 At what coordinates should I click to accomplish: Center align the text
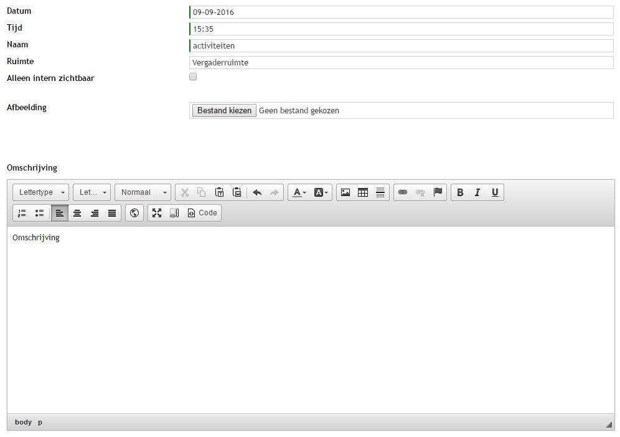point(77,213)
